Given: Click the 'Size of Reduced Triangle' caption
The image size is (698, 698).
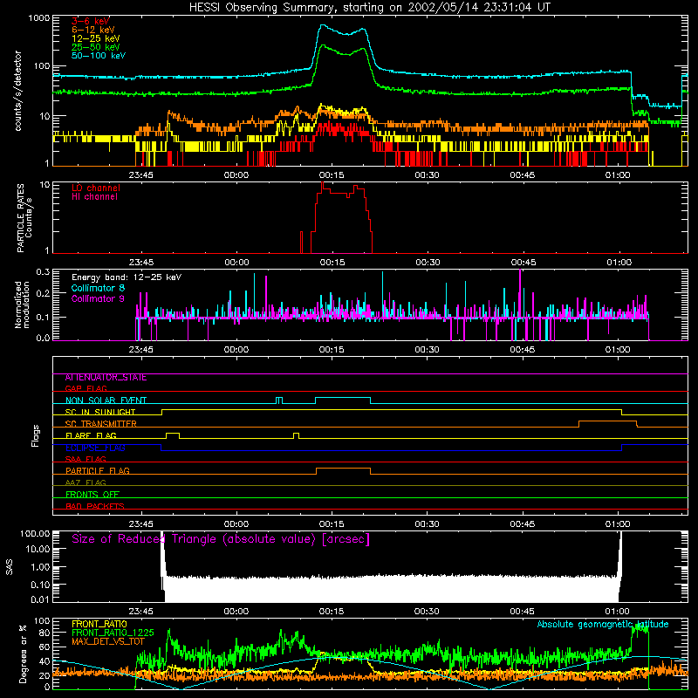Looking at the screenshot, I should click(x=221, y=539).
